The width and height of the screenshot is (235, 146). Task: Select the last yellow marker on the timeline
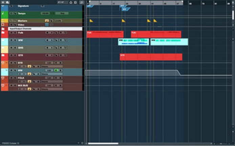pos(155,21)
